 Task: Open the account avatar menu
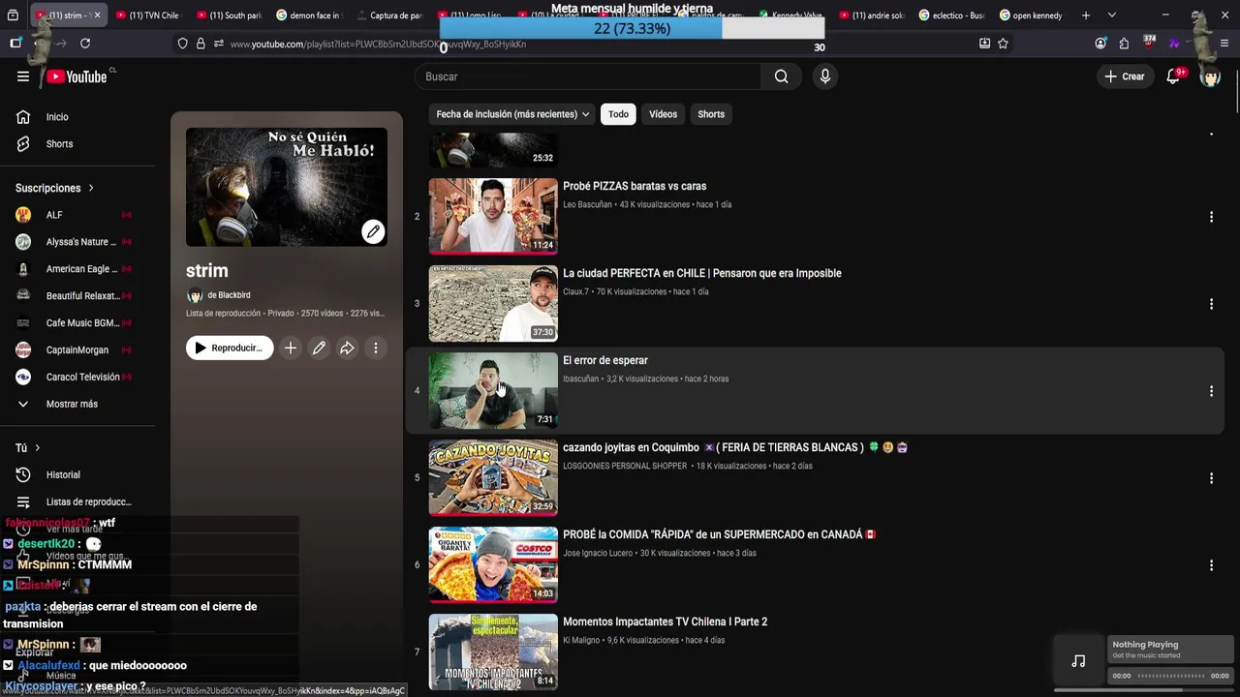1210,76
